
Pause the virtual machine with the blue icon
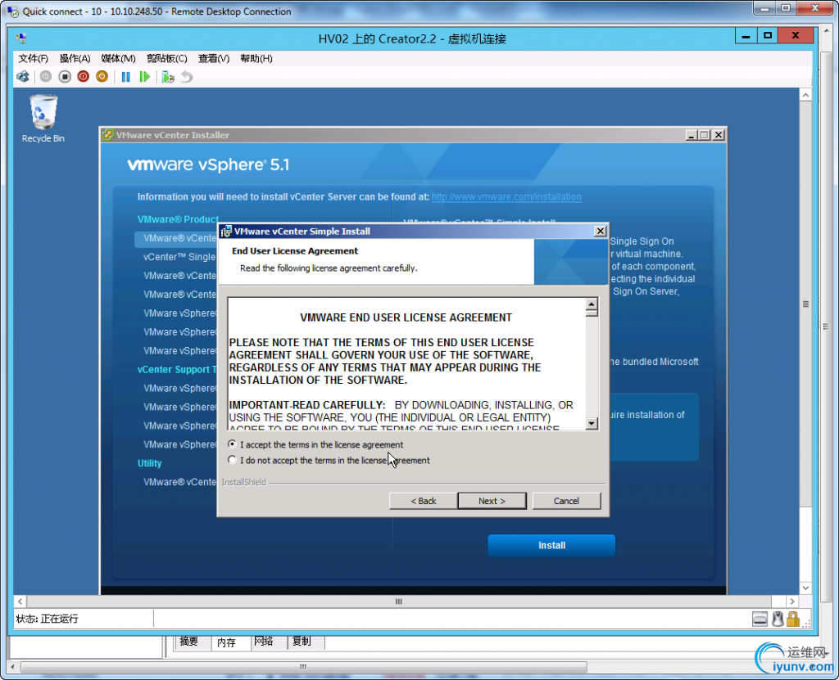(x=125, y=77)
